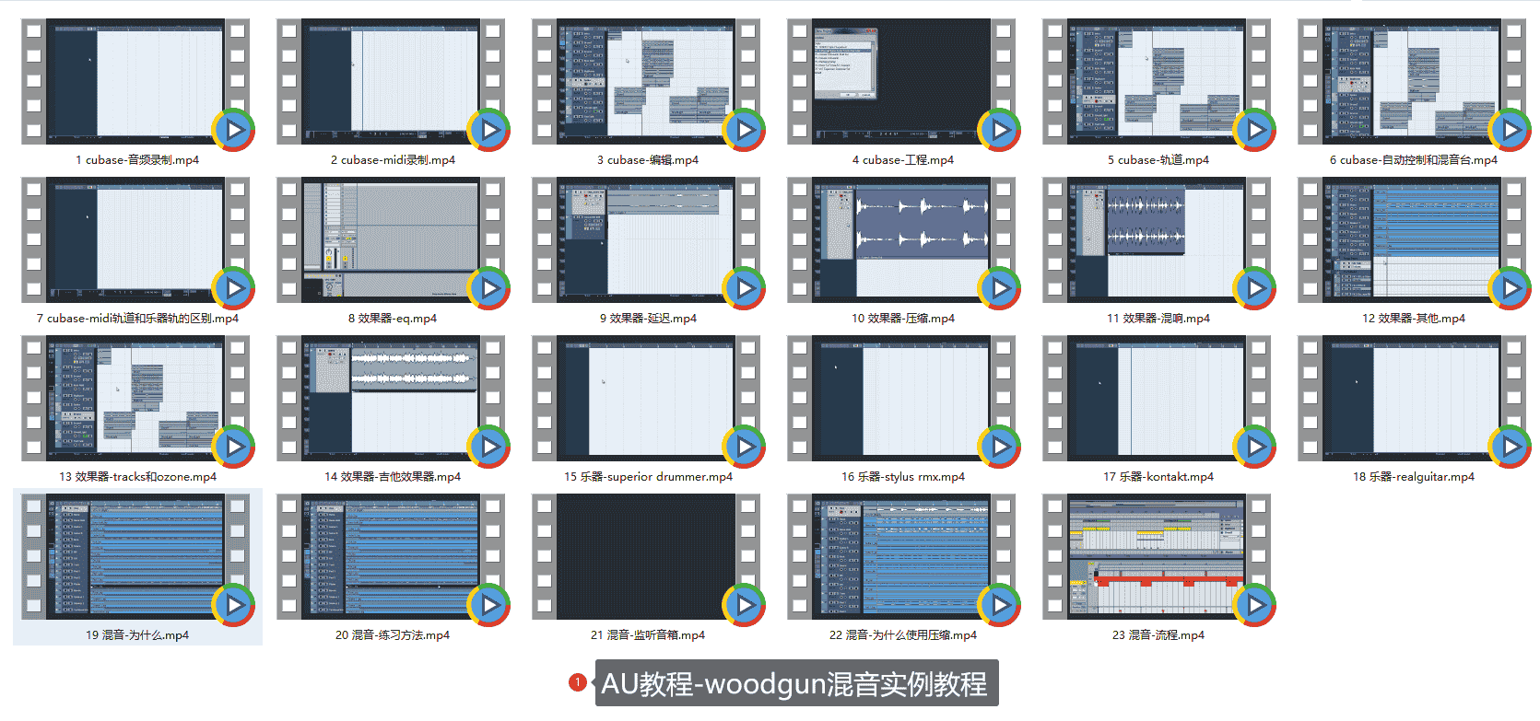Open video thumbnail 7 cubase-midi轨道和乐器轨的区别.mp4
Viewport: 1540px width, 721px height.
pyautogui.click(x=136, y=240)
